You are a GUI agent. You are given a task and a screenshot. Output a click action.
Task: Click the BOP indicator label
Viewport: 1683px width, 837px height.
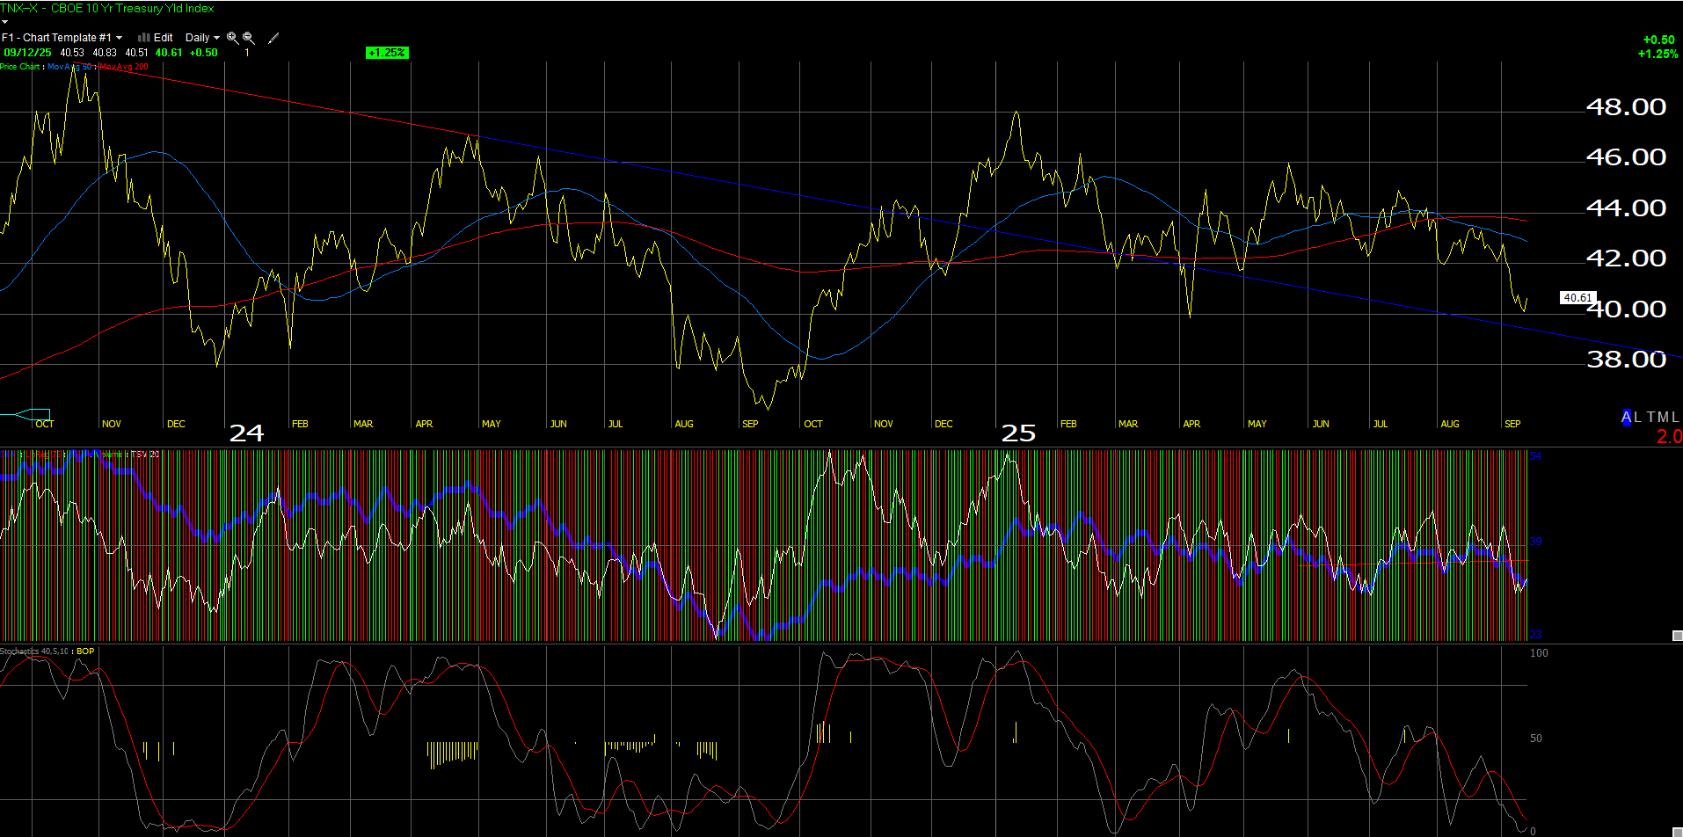85,651
